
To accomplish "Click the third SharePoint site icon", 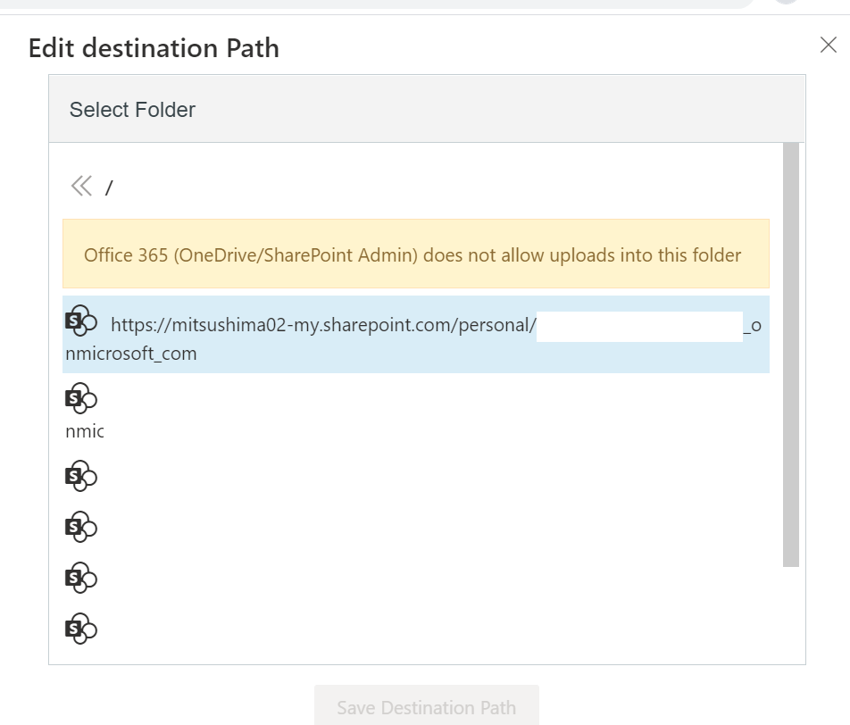I will click(80, 476).
